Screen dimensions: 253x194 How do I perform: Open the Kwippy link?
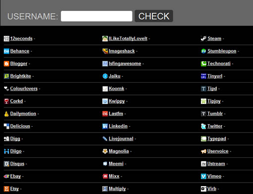click(117, 101)
